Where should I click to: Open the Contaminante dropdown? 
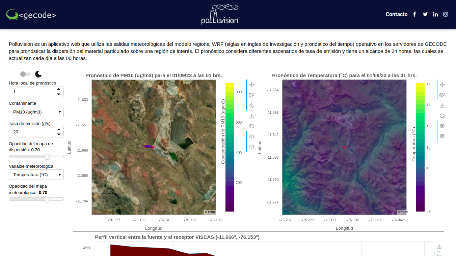click(36, 112)
